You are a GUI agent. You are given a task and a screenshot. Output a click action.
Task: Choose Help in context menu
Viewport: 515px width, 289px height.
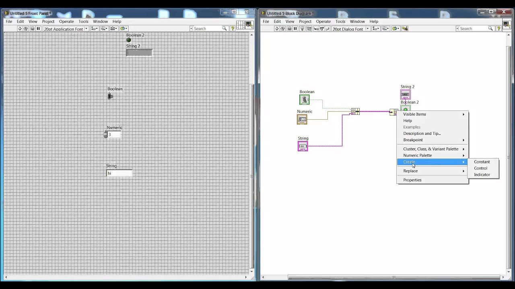pyautogui.click(x=433, y=120)
